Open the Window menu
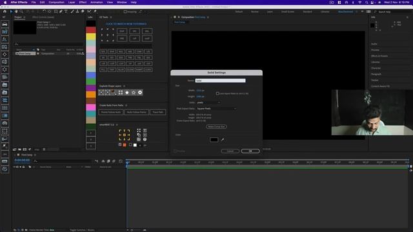The width and height of the screenshot is (413, 232). point(122,3)
